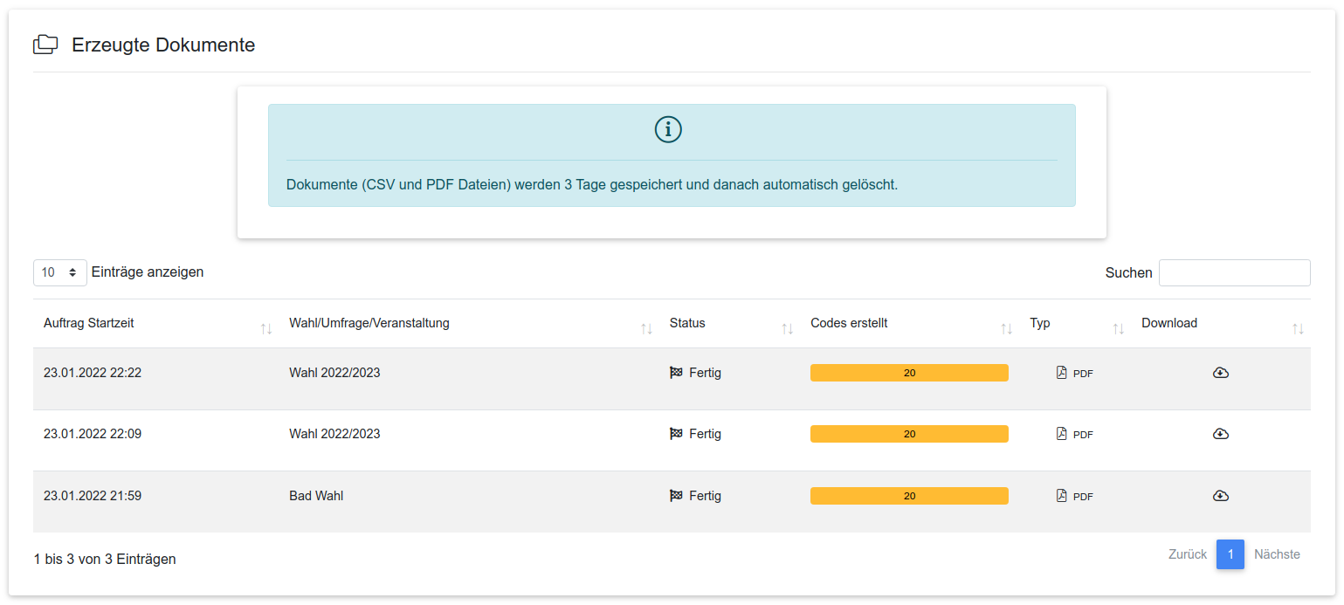This screenshot has width=1344, height=605.
Task: Click the info icon in the notice box
Action: tap(668, 130)
